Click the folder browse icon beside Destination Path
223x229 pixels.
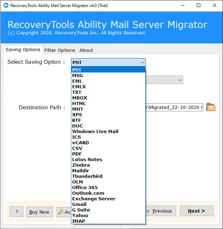tap(211, 107)
